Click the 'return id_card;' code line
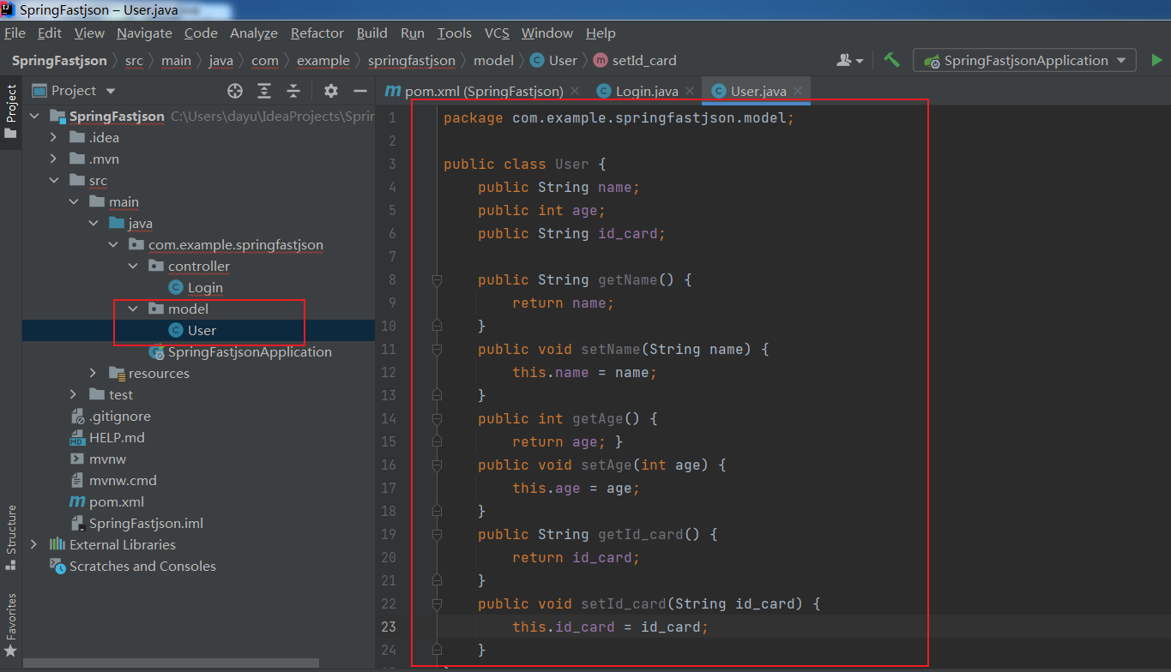The image size is (1171, 672). 576,558
